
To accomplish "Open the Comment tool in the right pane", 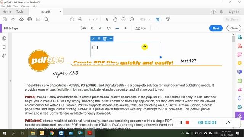I will (239, 63).
